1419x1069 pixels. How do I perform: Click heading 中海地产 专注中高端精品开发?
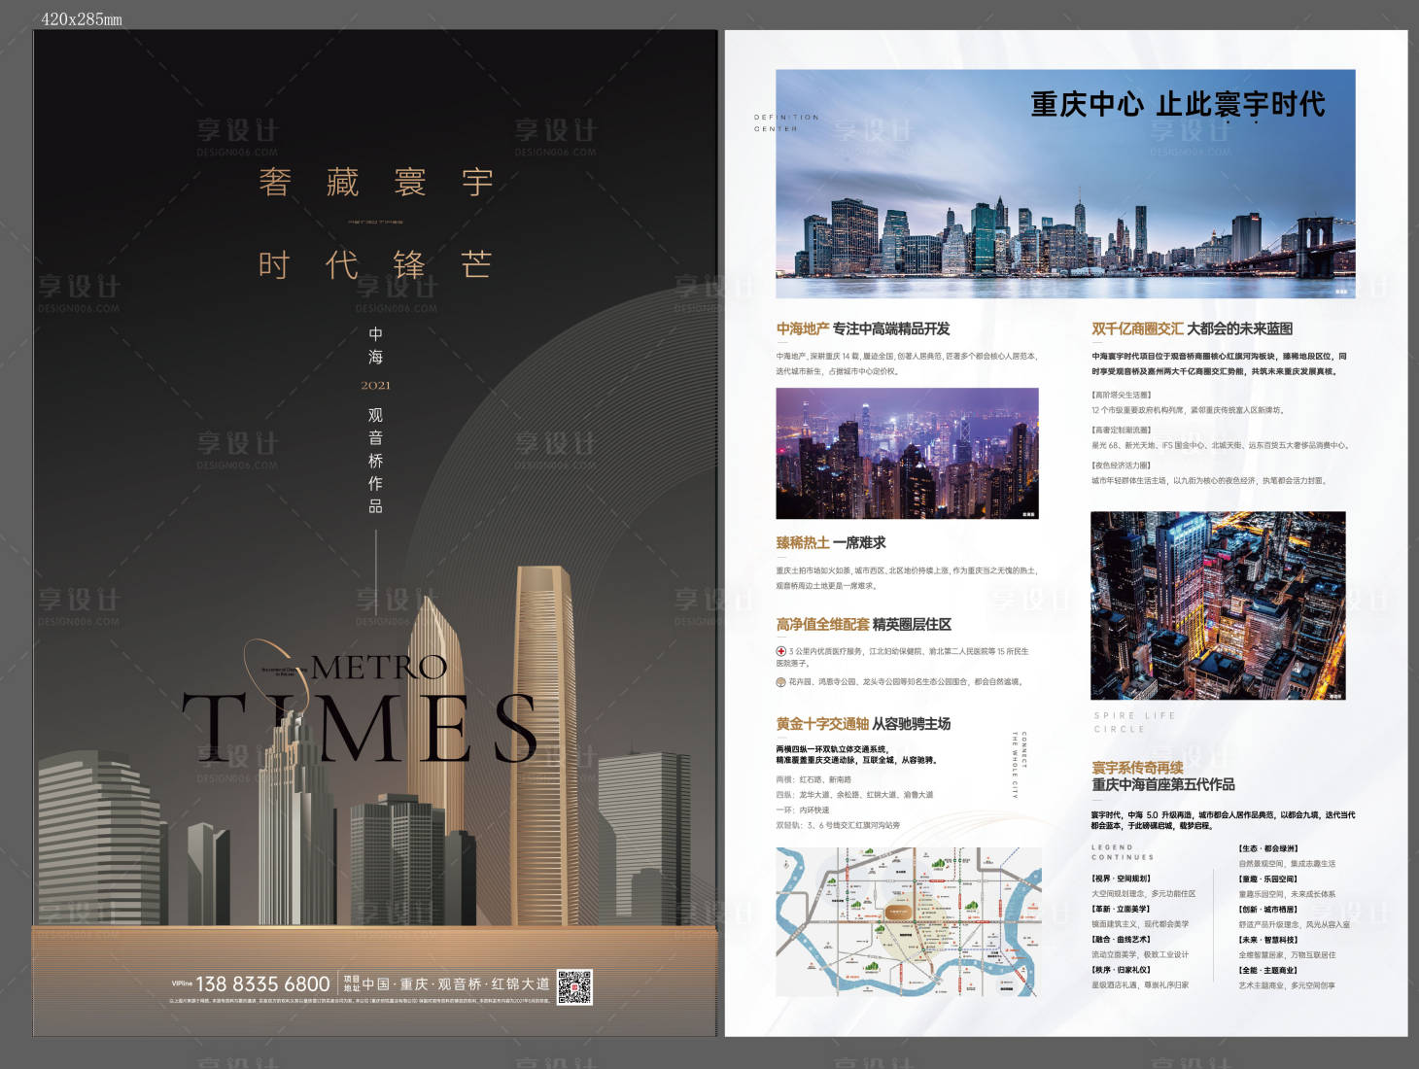coord(863,328)
